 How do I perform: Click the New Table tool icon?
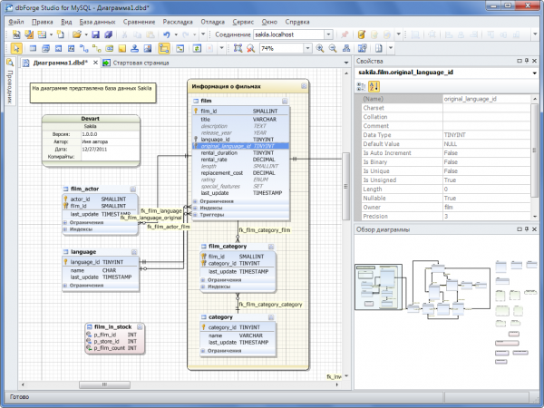pyautogui.click(x=33, y=48)
